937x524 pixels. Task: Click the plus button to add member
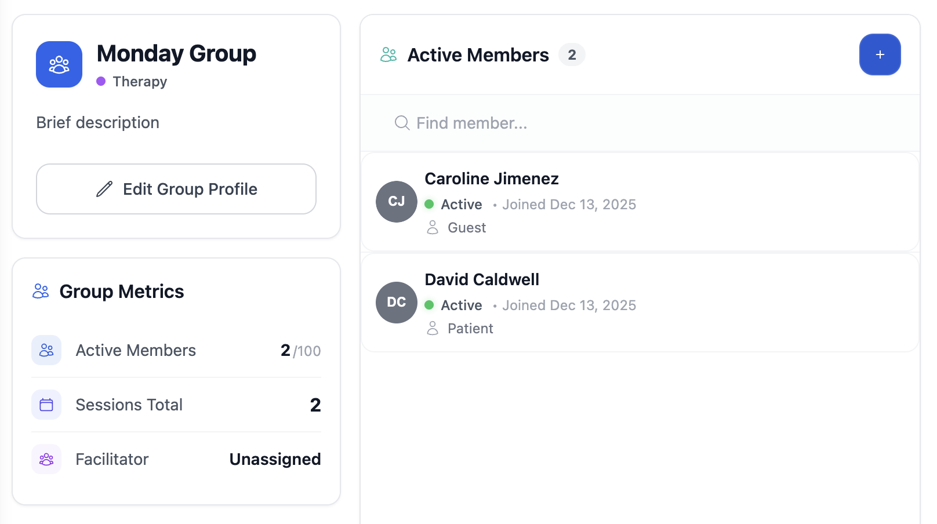880,54
